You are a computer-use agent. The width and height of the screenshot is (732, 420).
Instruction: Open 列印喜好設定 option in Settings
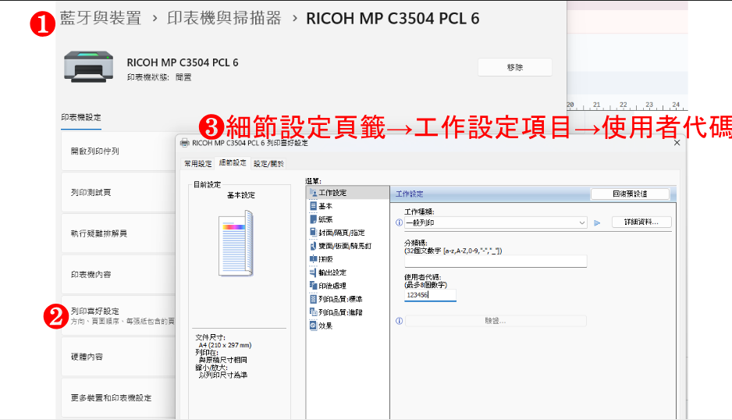(119, 316)
